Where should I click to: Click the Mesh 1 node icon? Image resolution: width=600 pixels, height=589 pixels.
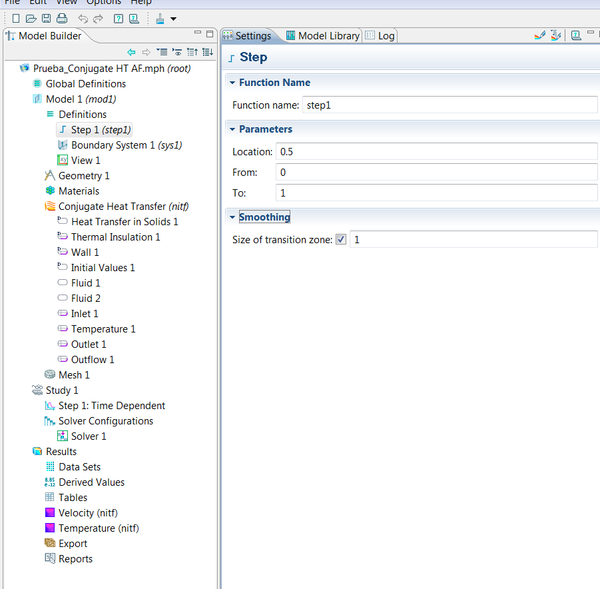(x=50, y=375)
